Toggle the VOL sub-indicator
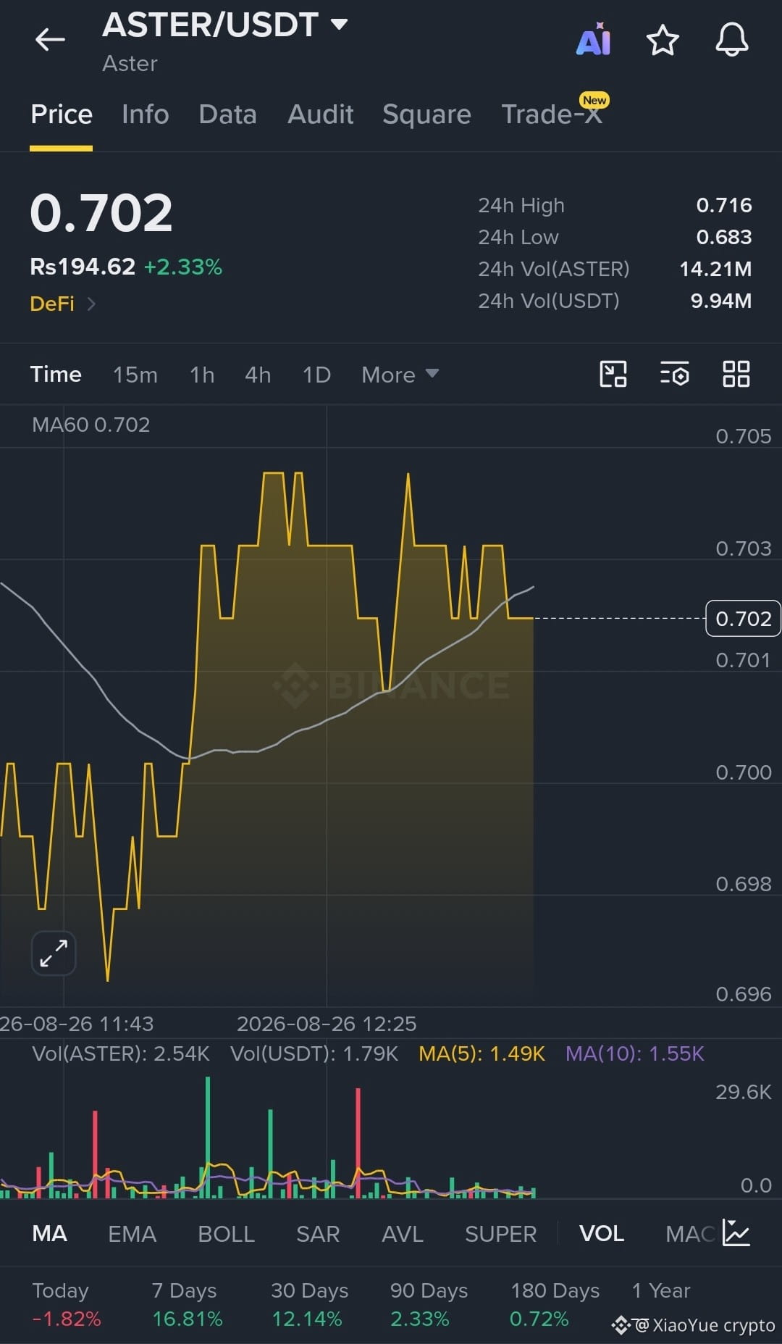The image size is (782, 1344). (602, 1233)
